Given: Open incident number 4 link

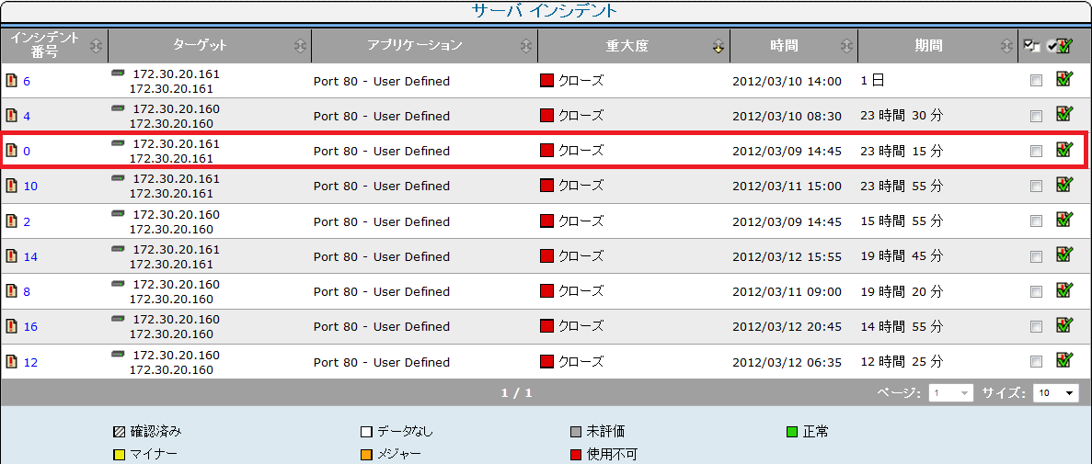Looking at the screenshot, I should [28, 116].
